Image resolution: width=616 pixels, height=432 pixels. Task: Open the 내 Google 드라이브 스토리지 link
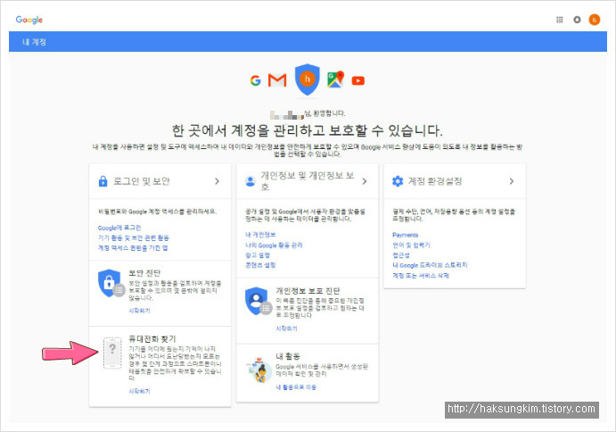tap(430, 265)
